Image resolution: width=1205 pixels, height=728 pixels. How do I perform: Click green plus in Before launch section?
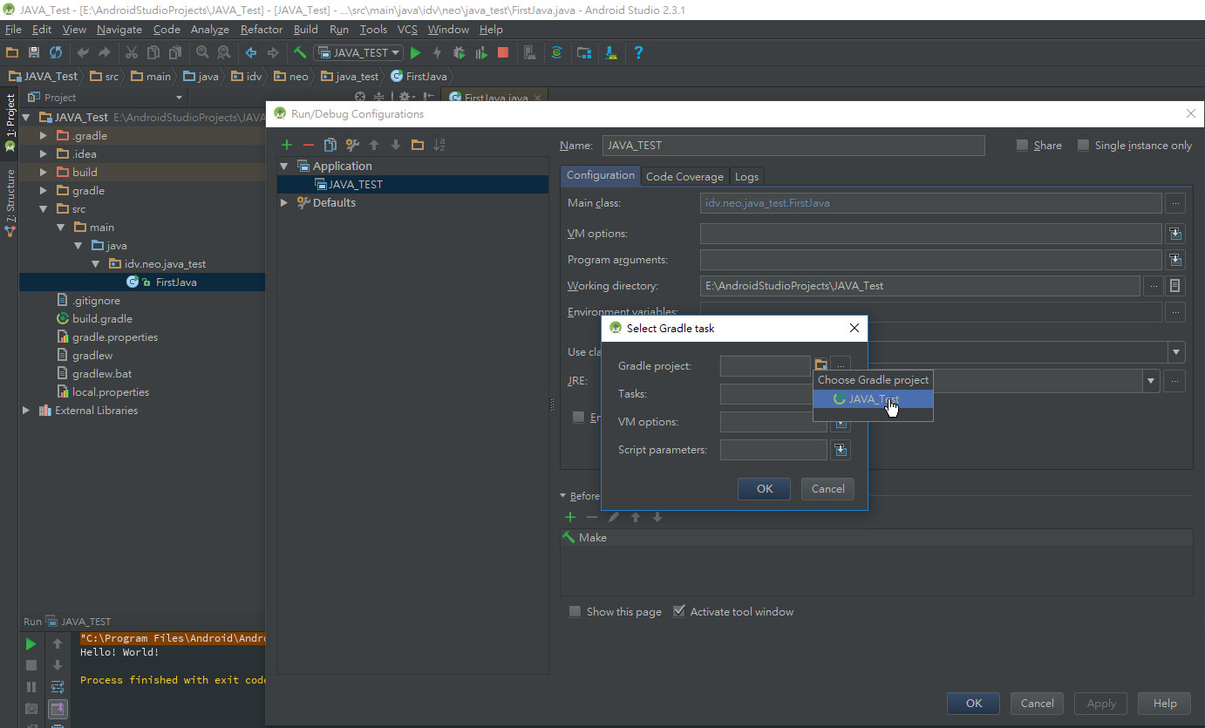tap(570, 517)
